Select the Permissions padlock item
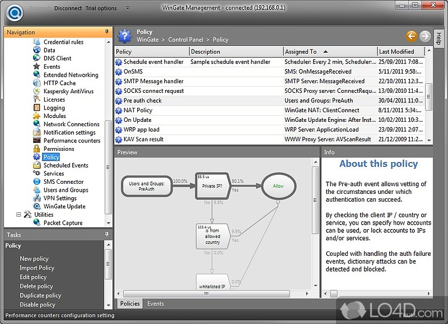The image size is (448, 324). point(59,149)
